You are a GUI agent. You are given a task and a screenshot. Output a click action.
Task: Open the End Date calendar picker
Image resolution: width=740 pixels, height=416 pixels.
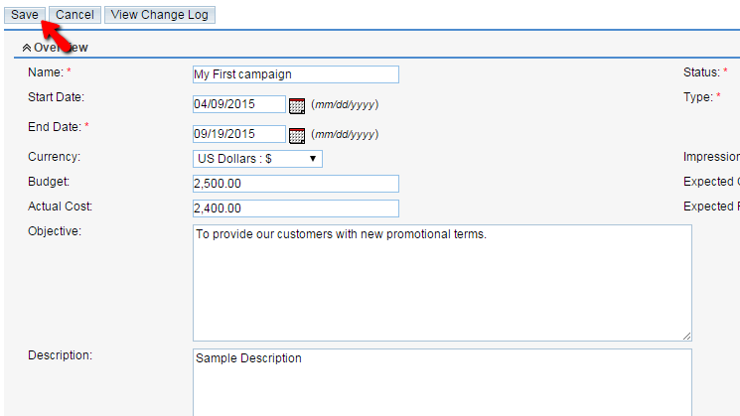[297, 135]
